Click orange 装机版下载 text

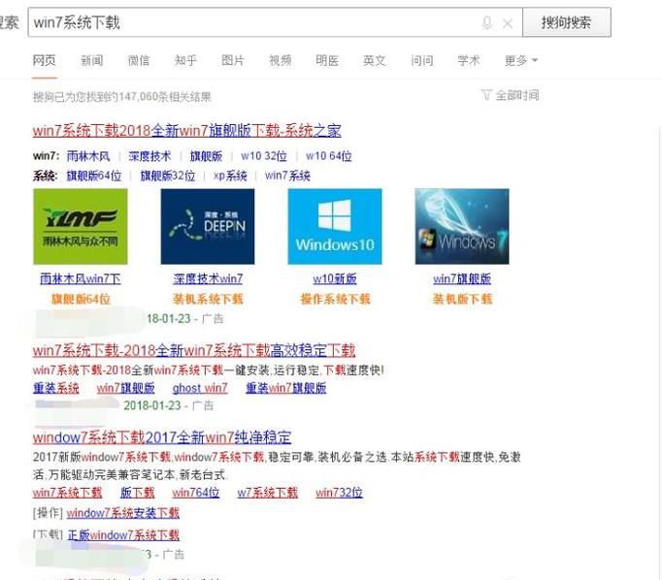click(x=462, y=300)
